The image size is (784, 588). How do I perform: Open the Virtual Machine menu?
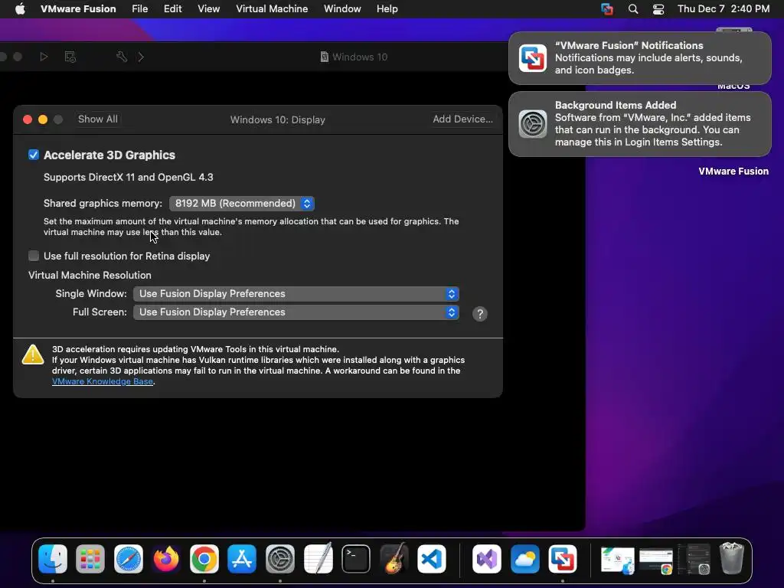point(272,9)
